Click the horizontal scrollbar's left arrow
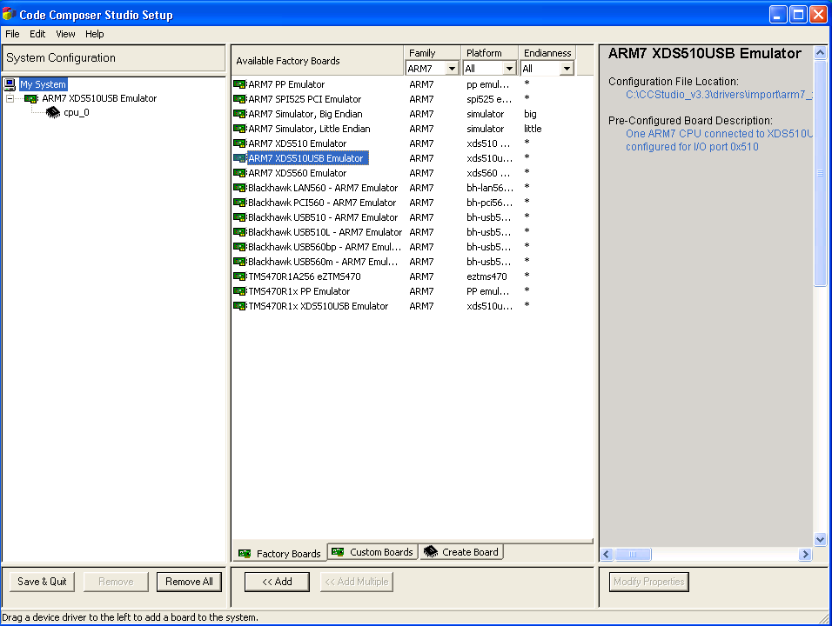The width and height of the screenshot is (832, 626). click(607, 554)
